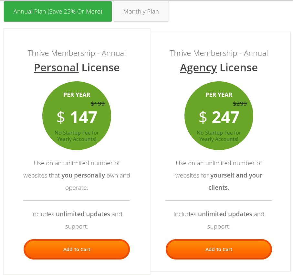Click "yourself and your clients" bold text

click(236, 176)
